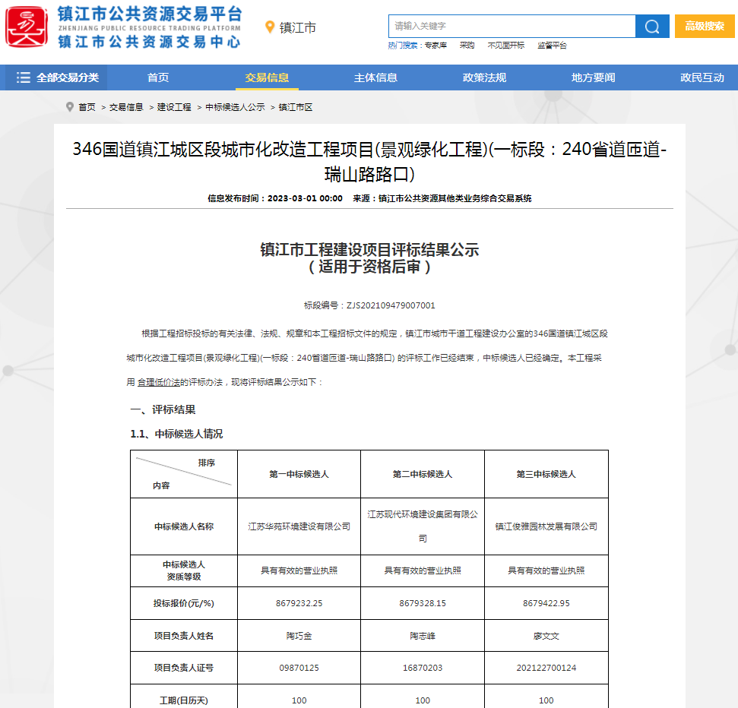Click the row label 中标候选人名称

pos(184,526)
